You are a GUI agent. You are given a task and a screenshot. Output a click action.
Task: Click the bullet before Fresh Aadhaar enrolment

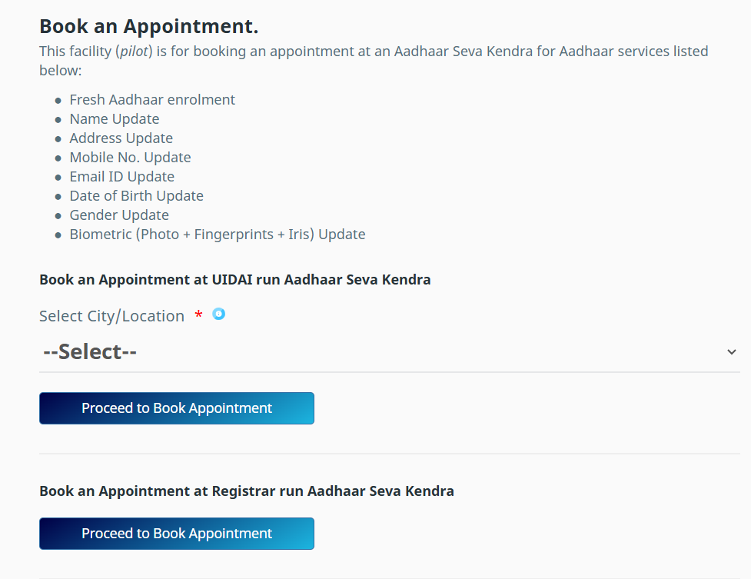pyautogui.click(x=58, y=101)
